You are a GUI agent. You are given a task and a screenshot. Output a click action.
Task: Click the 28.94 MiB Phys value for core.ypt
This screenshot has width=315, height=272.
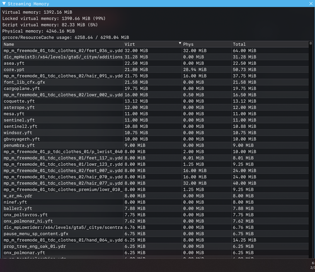[x=195, y=69]
